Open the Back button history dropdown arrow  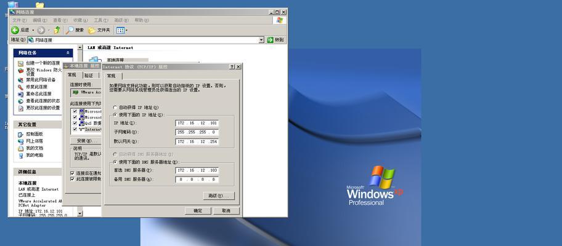click(33, 30)
